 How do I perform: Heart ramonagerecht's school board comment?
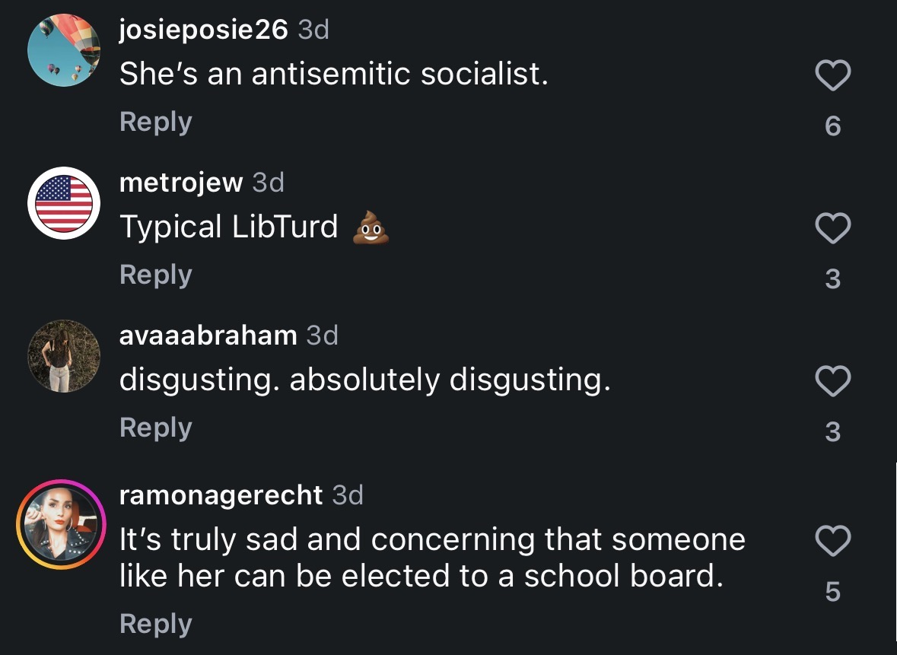click(x=832, y=541)
